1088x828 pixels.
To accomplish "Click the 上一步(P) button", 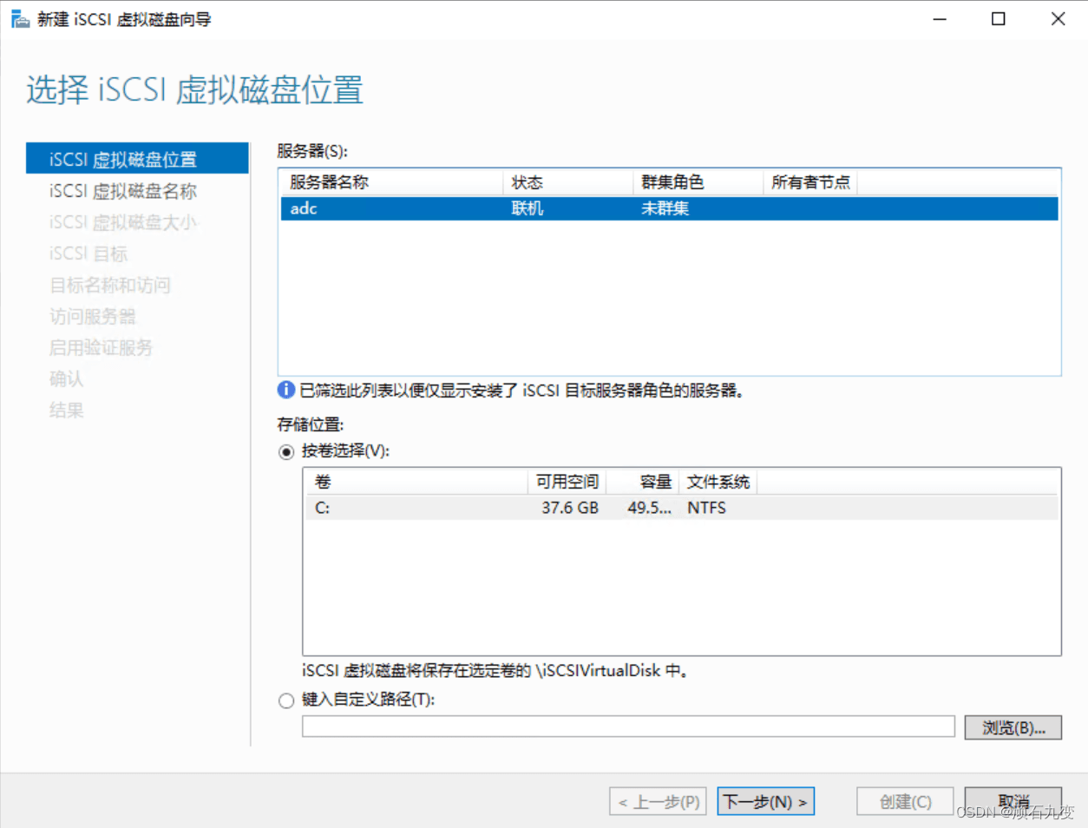I will coord(659,801).
